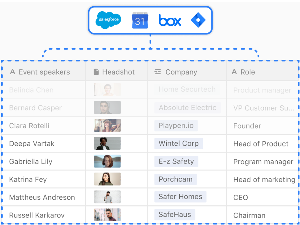Open Russell Karkarov's headshot image
This screenshot has height=225, width=300.
(x=107, y=215)
